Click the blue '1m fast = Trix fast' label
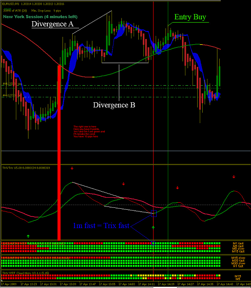This screenshot has width=251, height=288. click(101, 226)
